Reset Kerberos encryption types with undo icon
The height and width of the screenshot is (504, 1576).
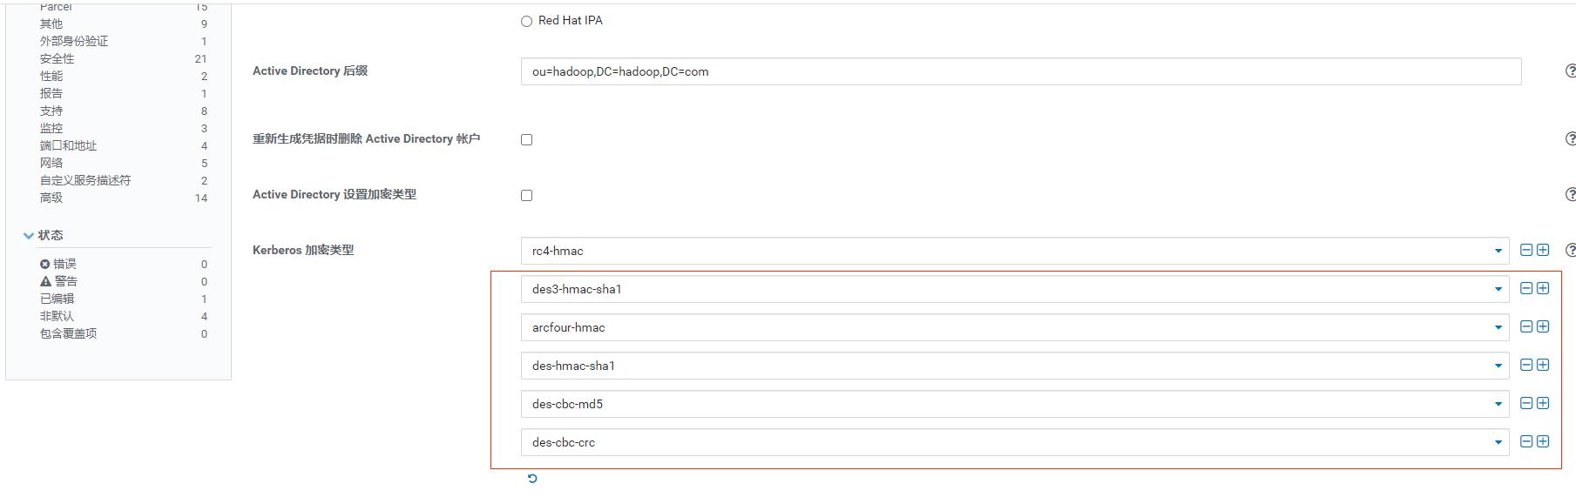pyautogui.click(x=532, y=478)
